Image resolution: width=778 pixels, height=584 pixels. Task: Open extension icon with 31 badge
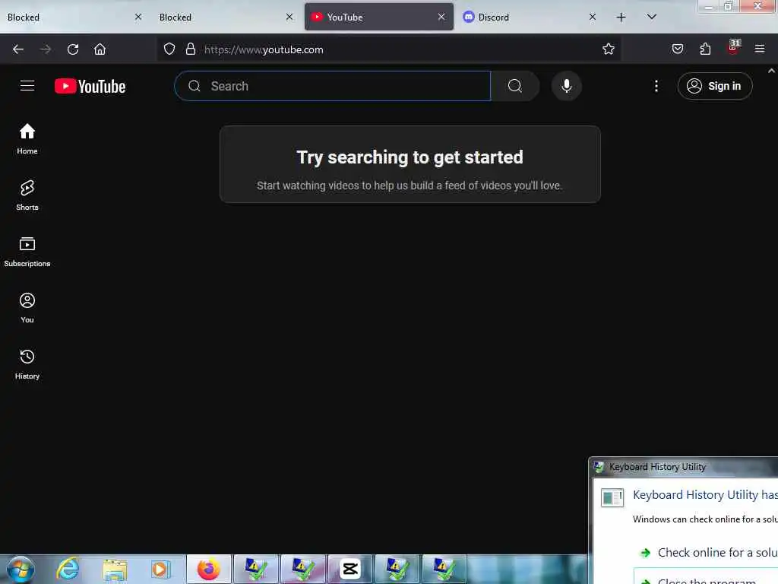click(x=733, y=47)
